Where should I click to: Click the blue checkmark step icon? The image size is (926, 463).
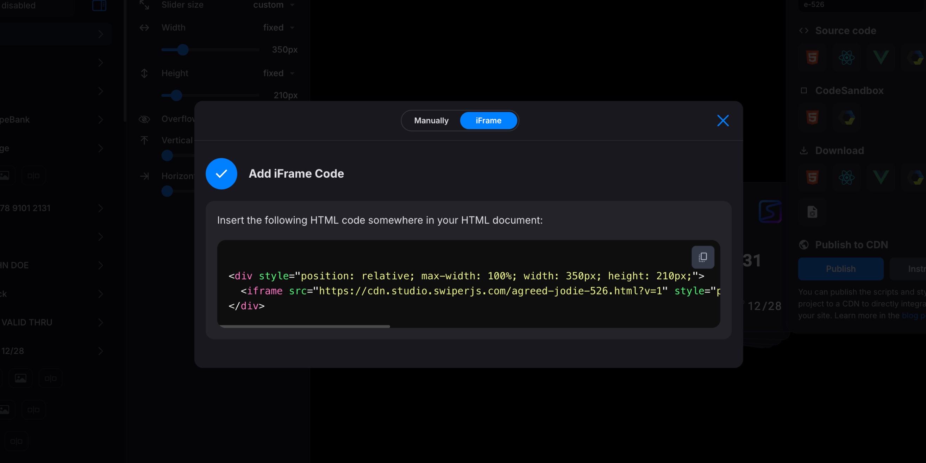tap(221, 174)
